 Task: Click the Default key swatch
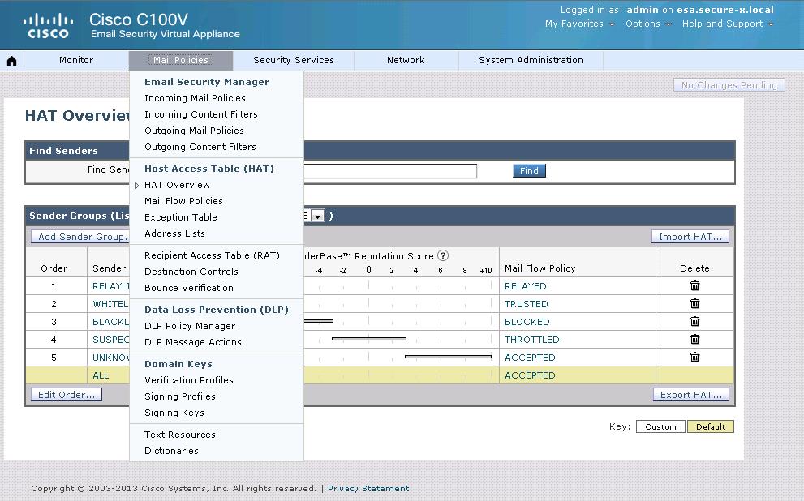pyautogui.click(x=711, y=426)
